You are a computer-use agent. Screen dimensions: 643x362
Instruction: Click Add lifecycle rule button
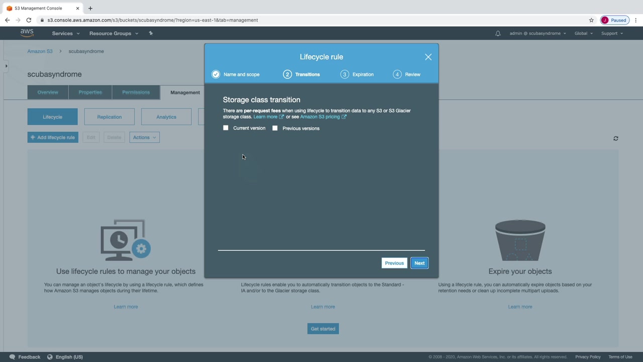point(53,137)
